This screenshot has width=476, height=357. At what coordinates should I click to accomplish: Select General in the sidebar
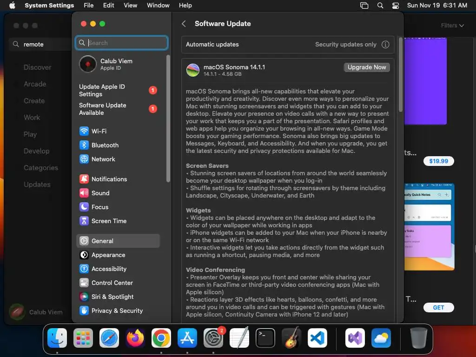118,241
